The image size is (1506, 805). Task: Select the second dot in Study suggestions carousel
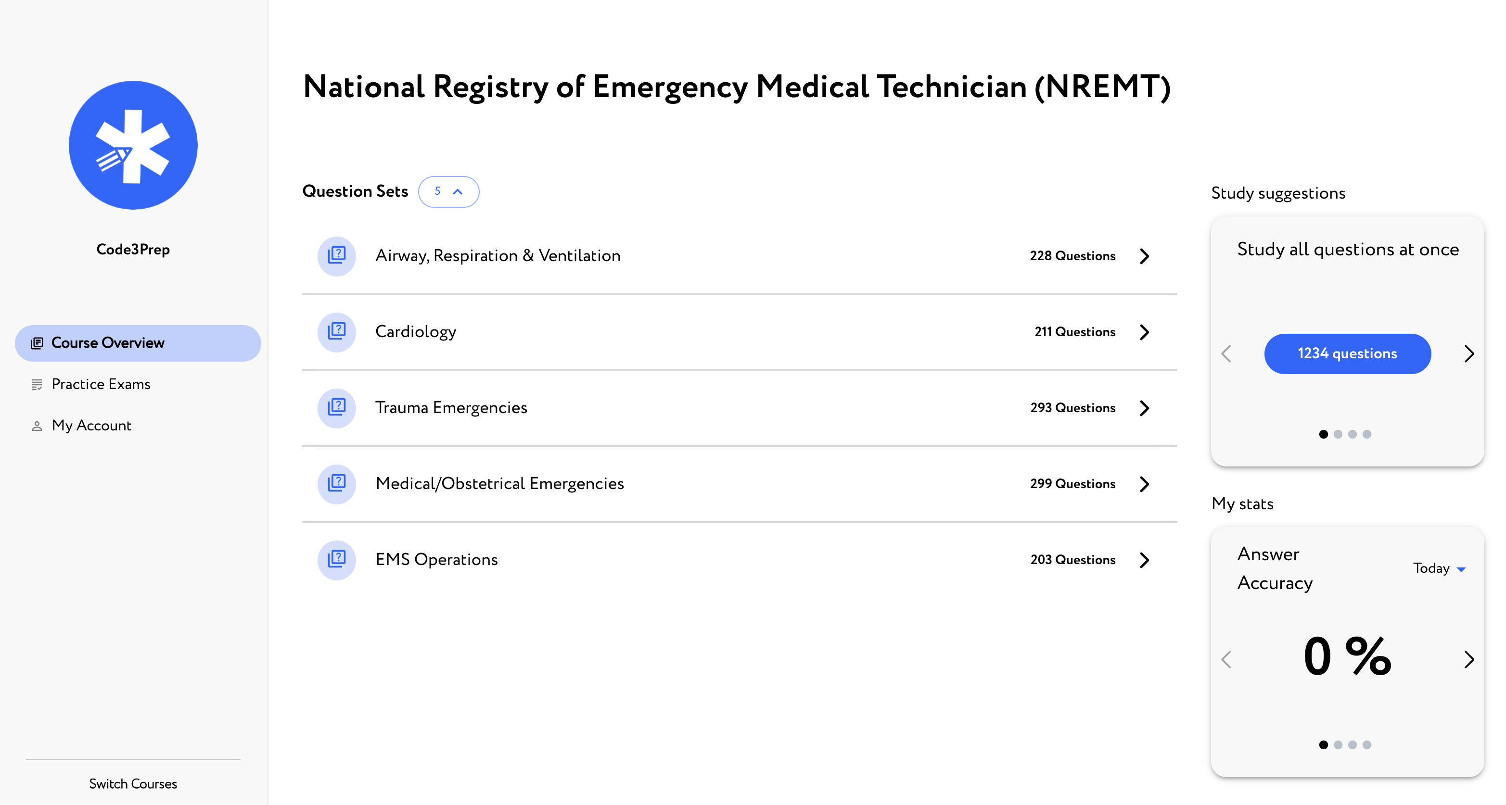1338,434
